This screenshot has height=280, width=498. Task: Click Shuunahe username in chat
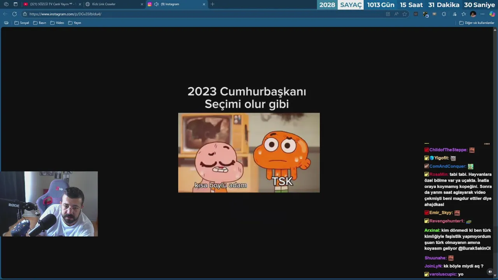pyautogui.click(x=435, y=258)
